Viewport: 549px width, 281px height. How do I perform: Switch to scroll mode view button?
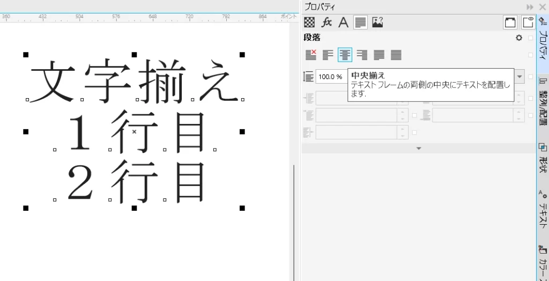click(510, 23)
